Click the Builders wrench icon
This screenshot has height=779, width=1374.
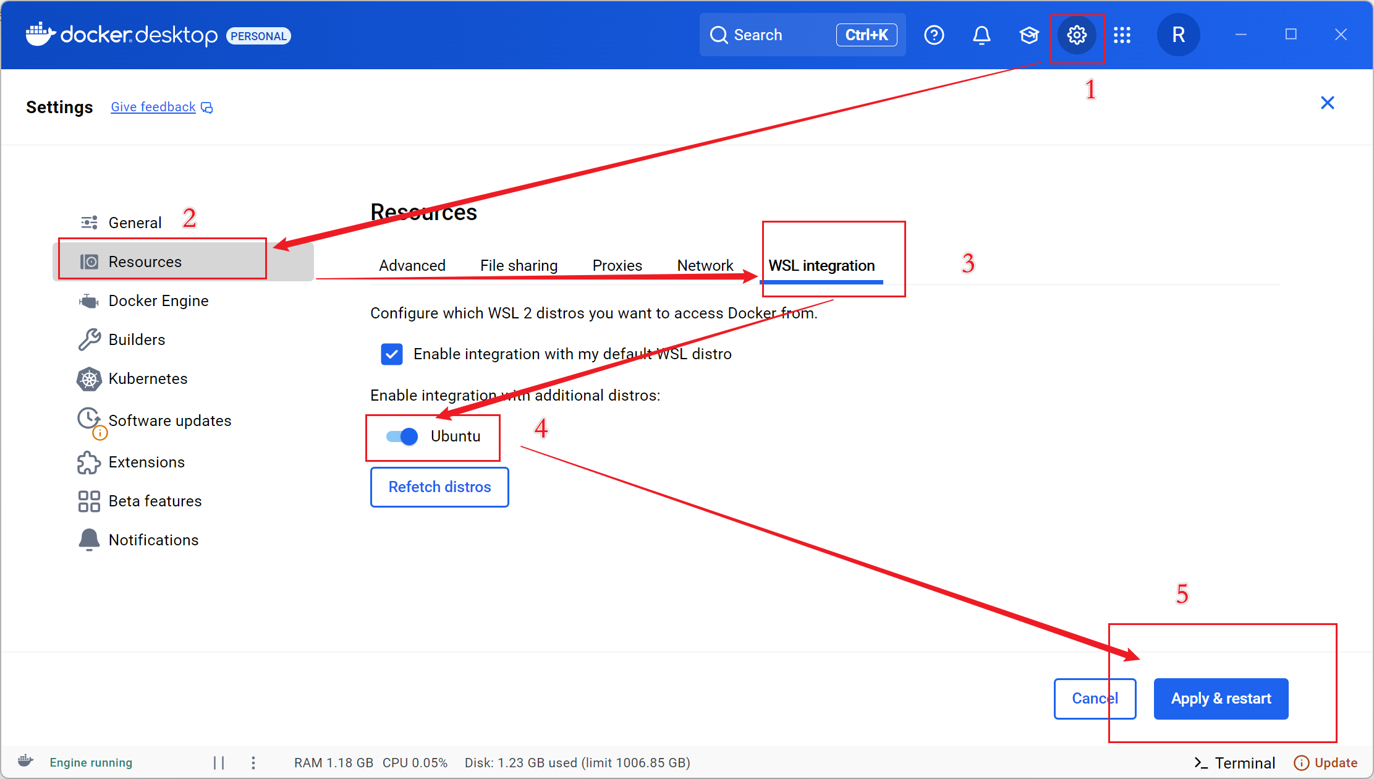(89, 339)
